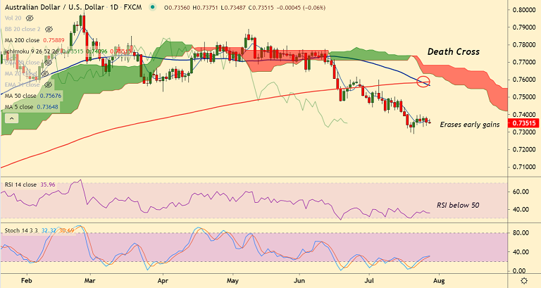The height and width of the screenshot is (288, 541).
Task: Click Stoch value 32.32
Action: pos(49,230)
